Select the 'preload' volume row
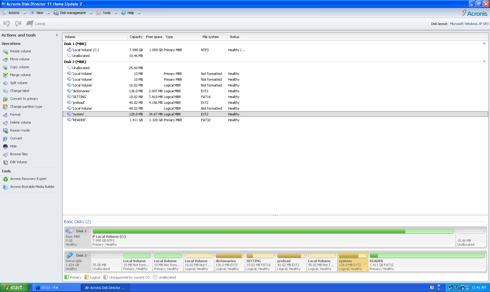 [275, 103]
